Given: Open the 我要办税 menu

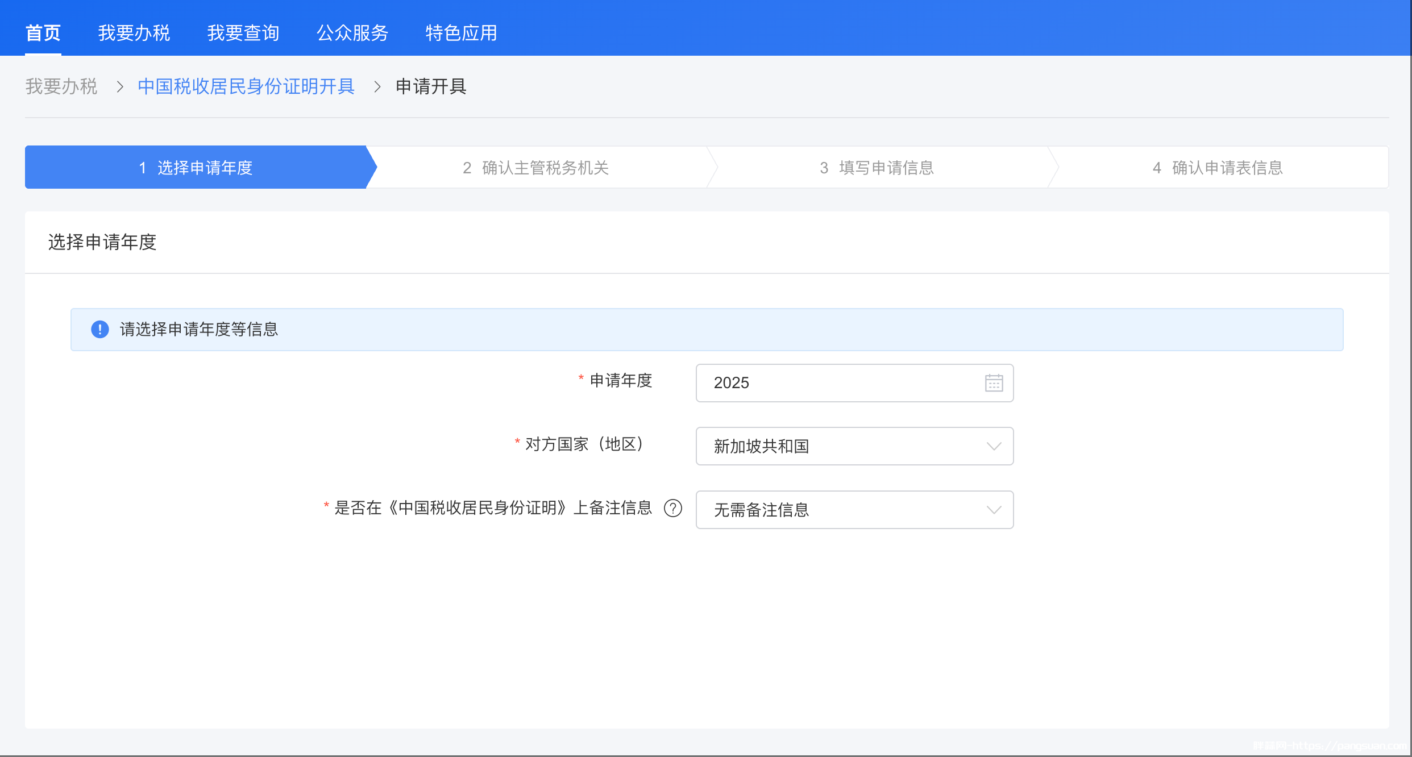Looking at the screenshot, I should [x=134, y=33].
